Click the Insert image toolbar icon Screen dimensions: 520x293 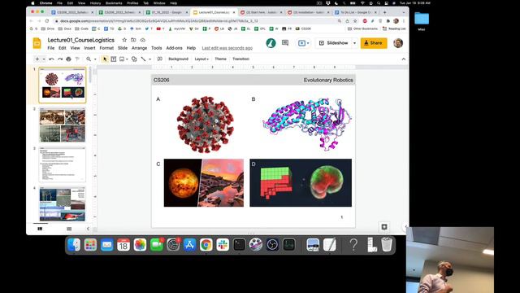tap(122, 59)
